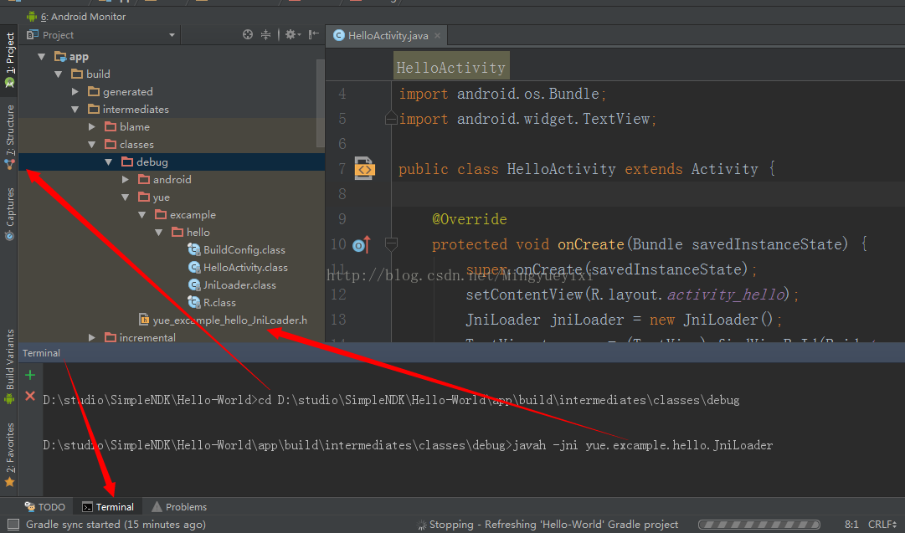The width and height of the screenshot is (905, 533).
Task: Select JniLoader.class file
Action: tap(232, 285)
